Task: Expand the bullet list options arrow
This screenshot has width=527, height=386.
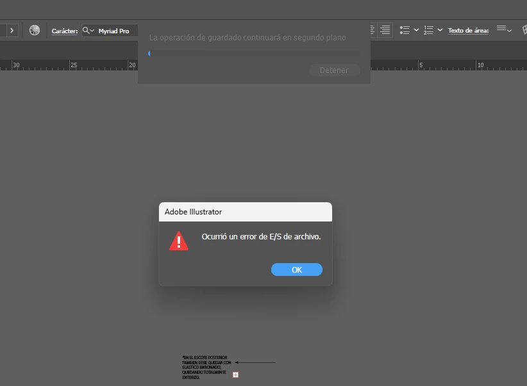Action: click(x=416, y=30)
